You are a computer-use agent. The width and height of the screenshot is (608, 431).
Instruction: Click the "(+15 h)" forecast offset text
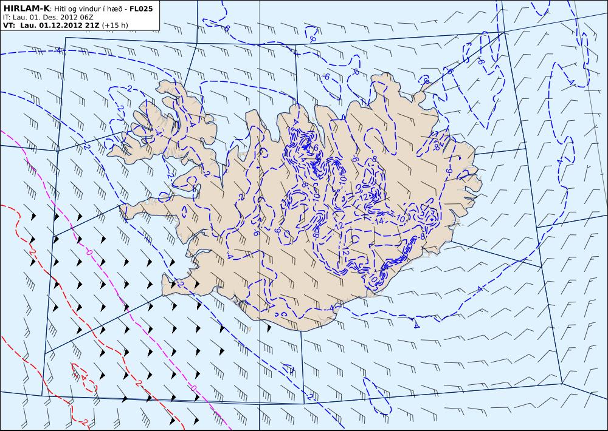(115, 25)
